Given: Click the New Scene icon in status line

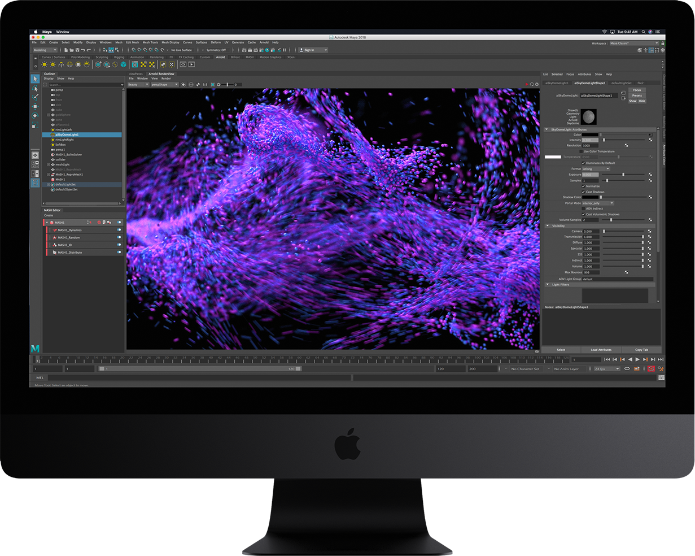Looking at the screenshot, I should point(66,50).
